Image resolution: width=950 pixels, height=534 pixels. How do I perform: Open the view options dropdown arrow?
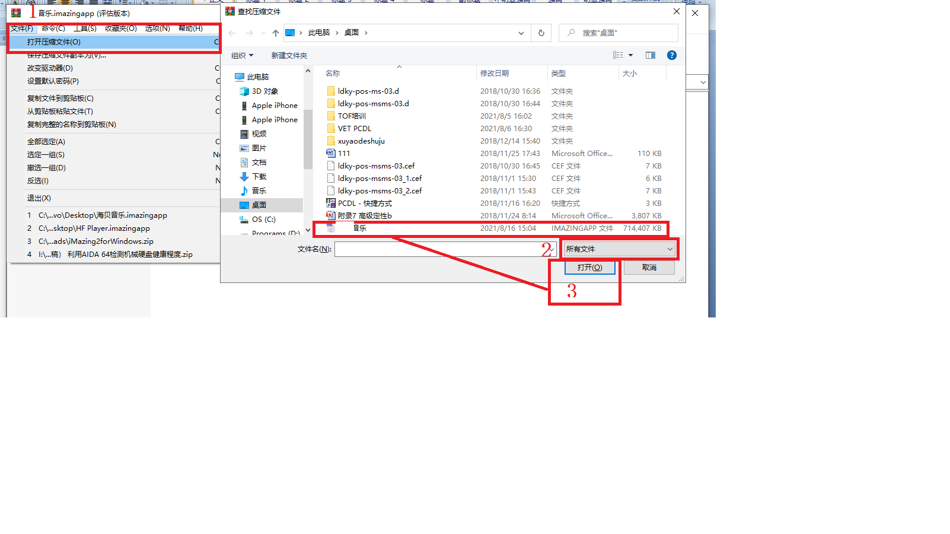631,55
